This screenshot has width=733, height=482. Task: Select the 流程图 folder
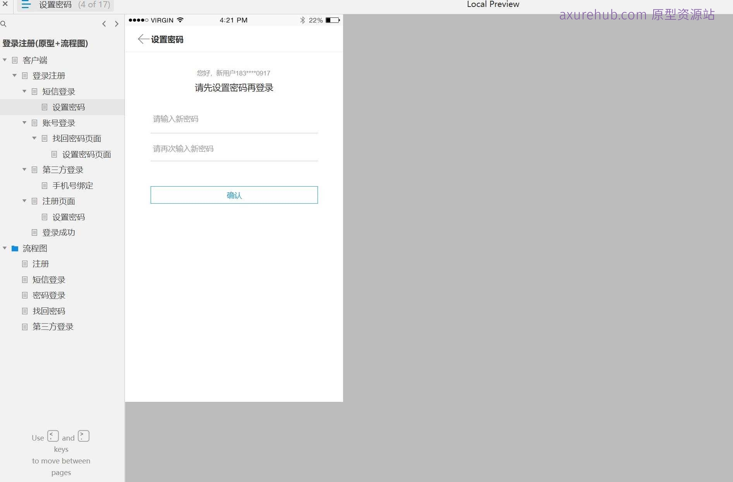(35, 248)
